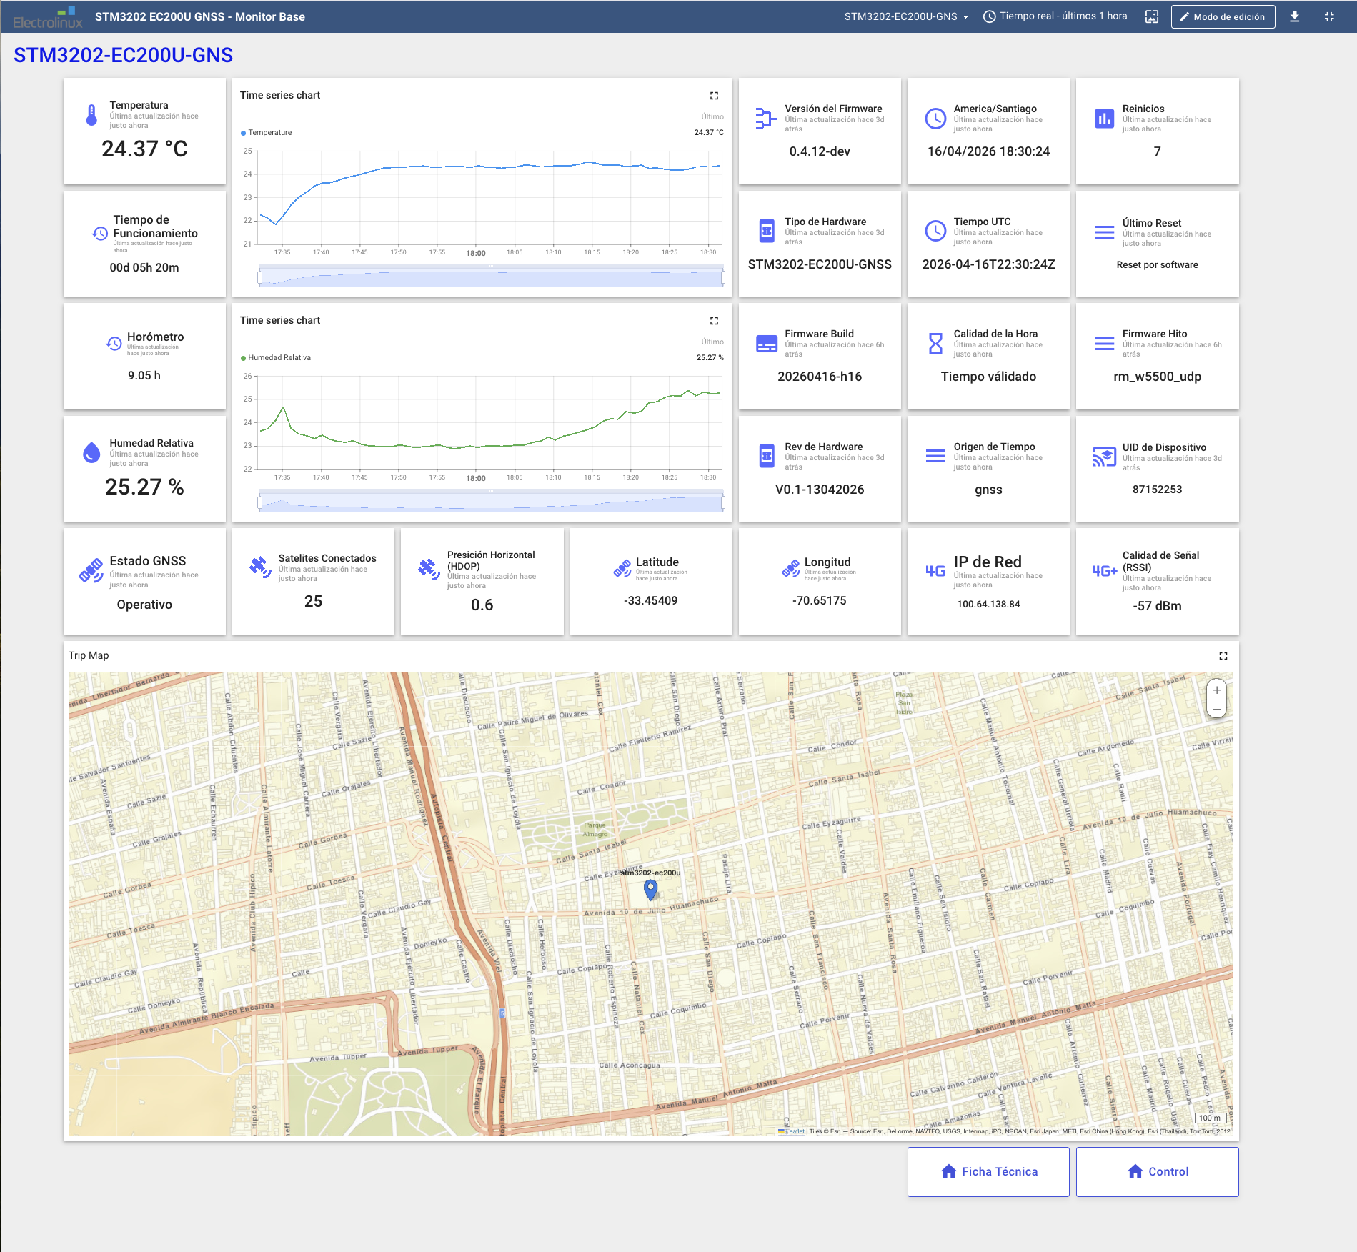Zoom in on the trip map
The width and height of the screenshot is (1357, 1252).
point(1217,690)
